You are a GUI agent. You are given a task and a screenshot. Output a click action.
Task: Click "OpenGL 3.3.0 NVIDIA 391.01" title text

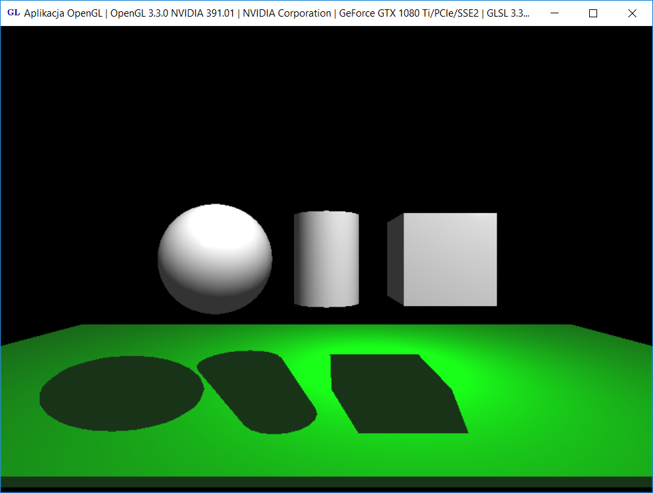(x=172, y=13)
